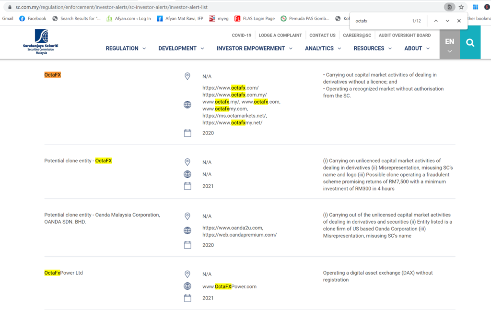Expand the ABOUT menu
The width and height of the screenshot is (491, 313).
point(417,48)
